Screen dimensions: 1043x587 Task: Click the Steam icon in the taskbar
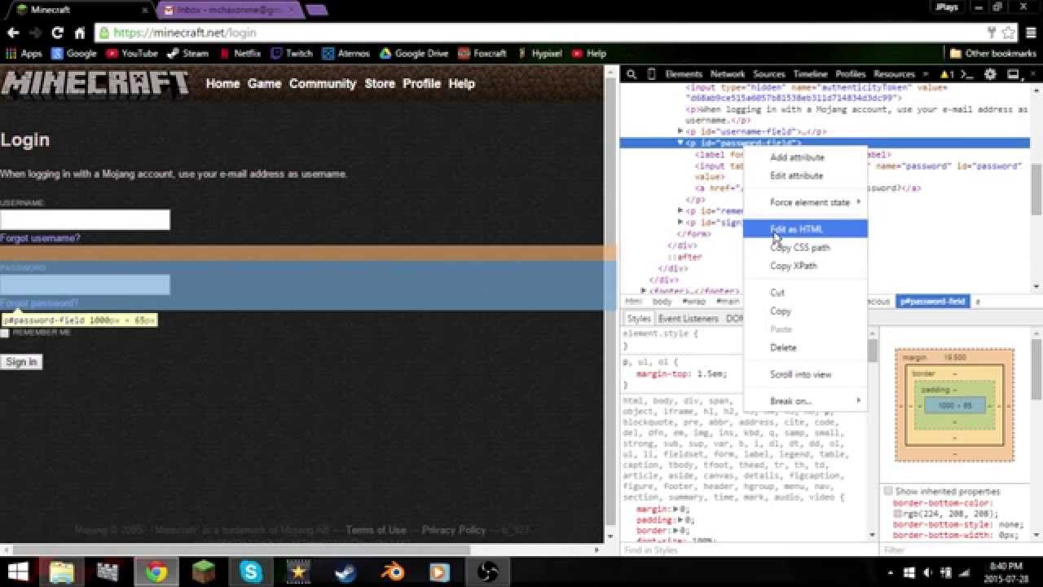coord(345,572)
